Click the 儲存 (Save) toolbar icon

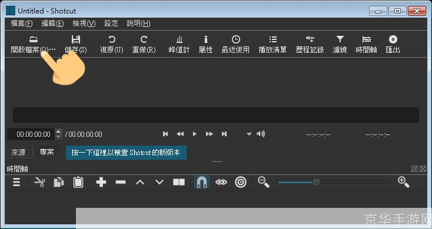[76, 45]
